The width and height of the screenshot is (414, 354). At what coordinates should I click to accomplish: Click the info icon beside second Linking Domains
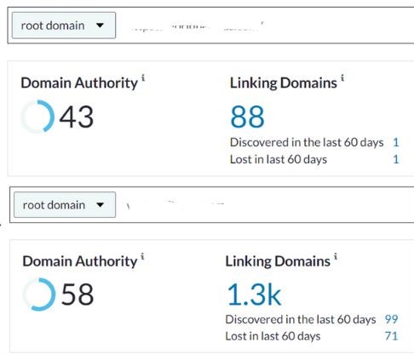336,256
